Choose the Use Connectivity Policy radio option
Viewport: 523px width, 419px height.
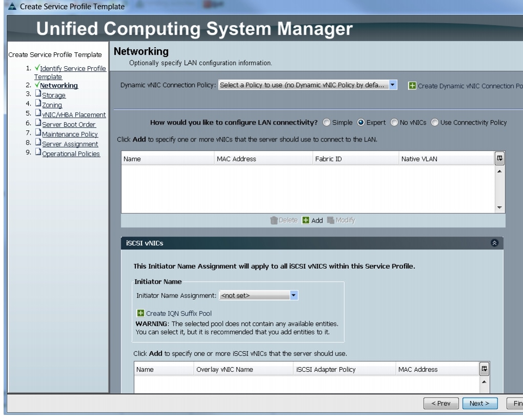[434, 123]
